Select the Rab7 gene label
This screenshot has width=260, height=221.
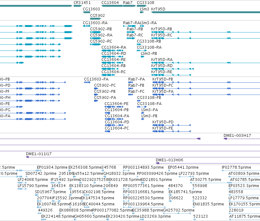tap(128, 3)
